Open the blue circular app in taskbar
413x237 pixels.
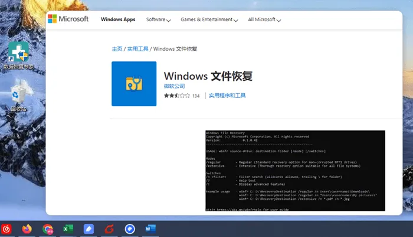pyautogui.click(x=130, y=229)
